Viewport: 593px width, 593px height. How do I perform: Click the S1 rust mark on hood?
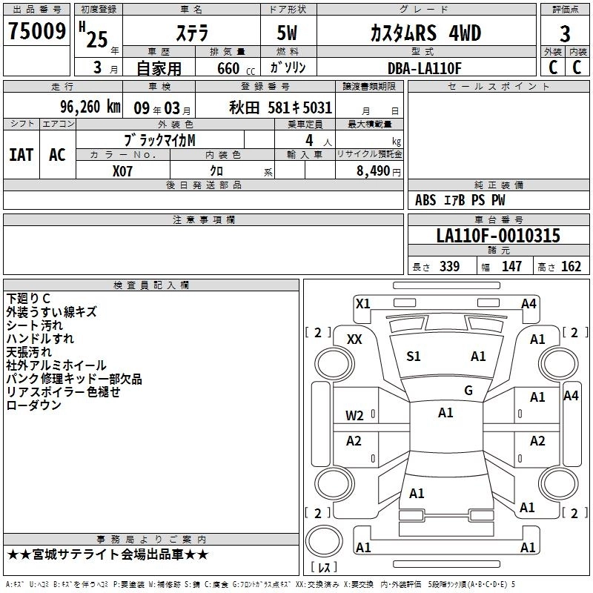[414, 357]
